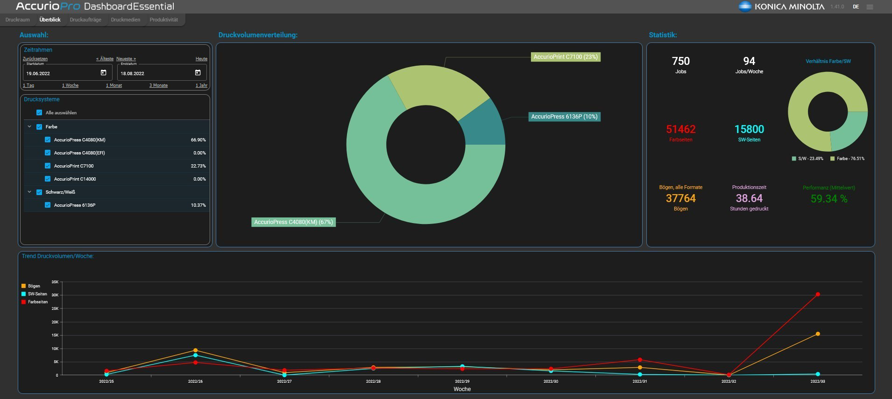892x399 pixels.
Task: Click the 750 Jobs statistic
Action: click(681, 61)
